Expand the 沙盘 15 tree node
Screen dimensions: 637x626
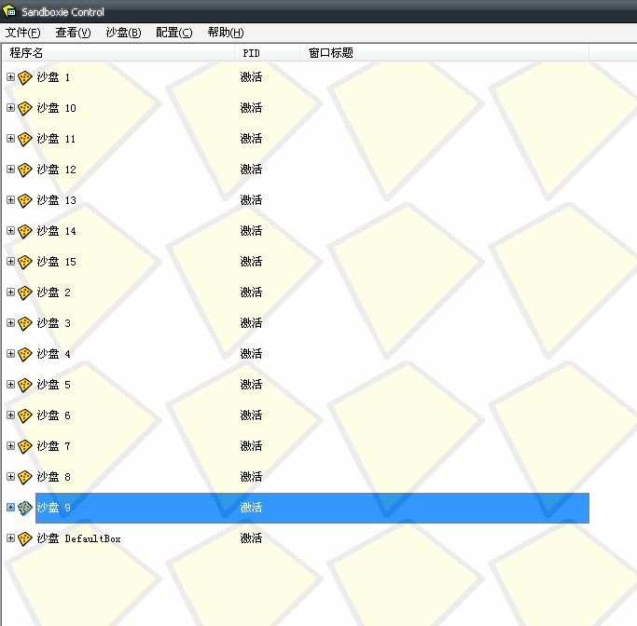(10, 261)
